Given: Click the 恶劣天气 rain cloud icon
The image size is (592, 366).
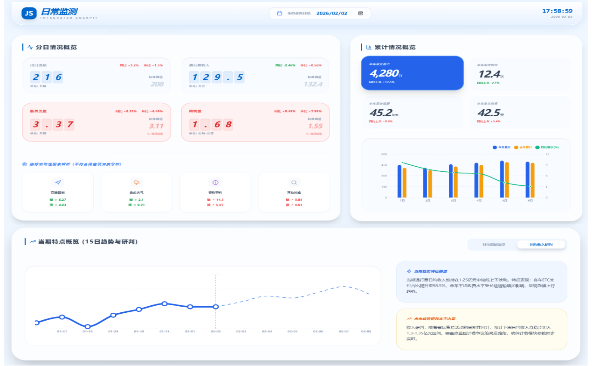Looking at the screenshot, I should pos(137,183).
